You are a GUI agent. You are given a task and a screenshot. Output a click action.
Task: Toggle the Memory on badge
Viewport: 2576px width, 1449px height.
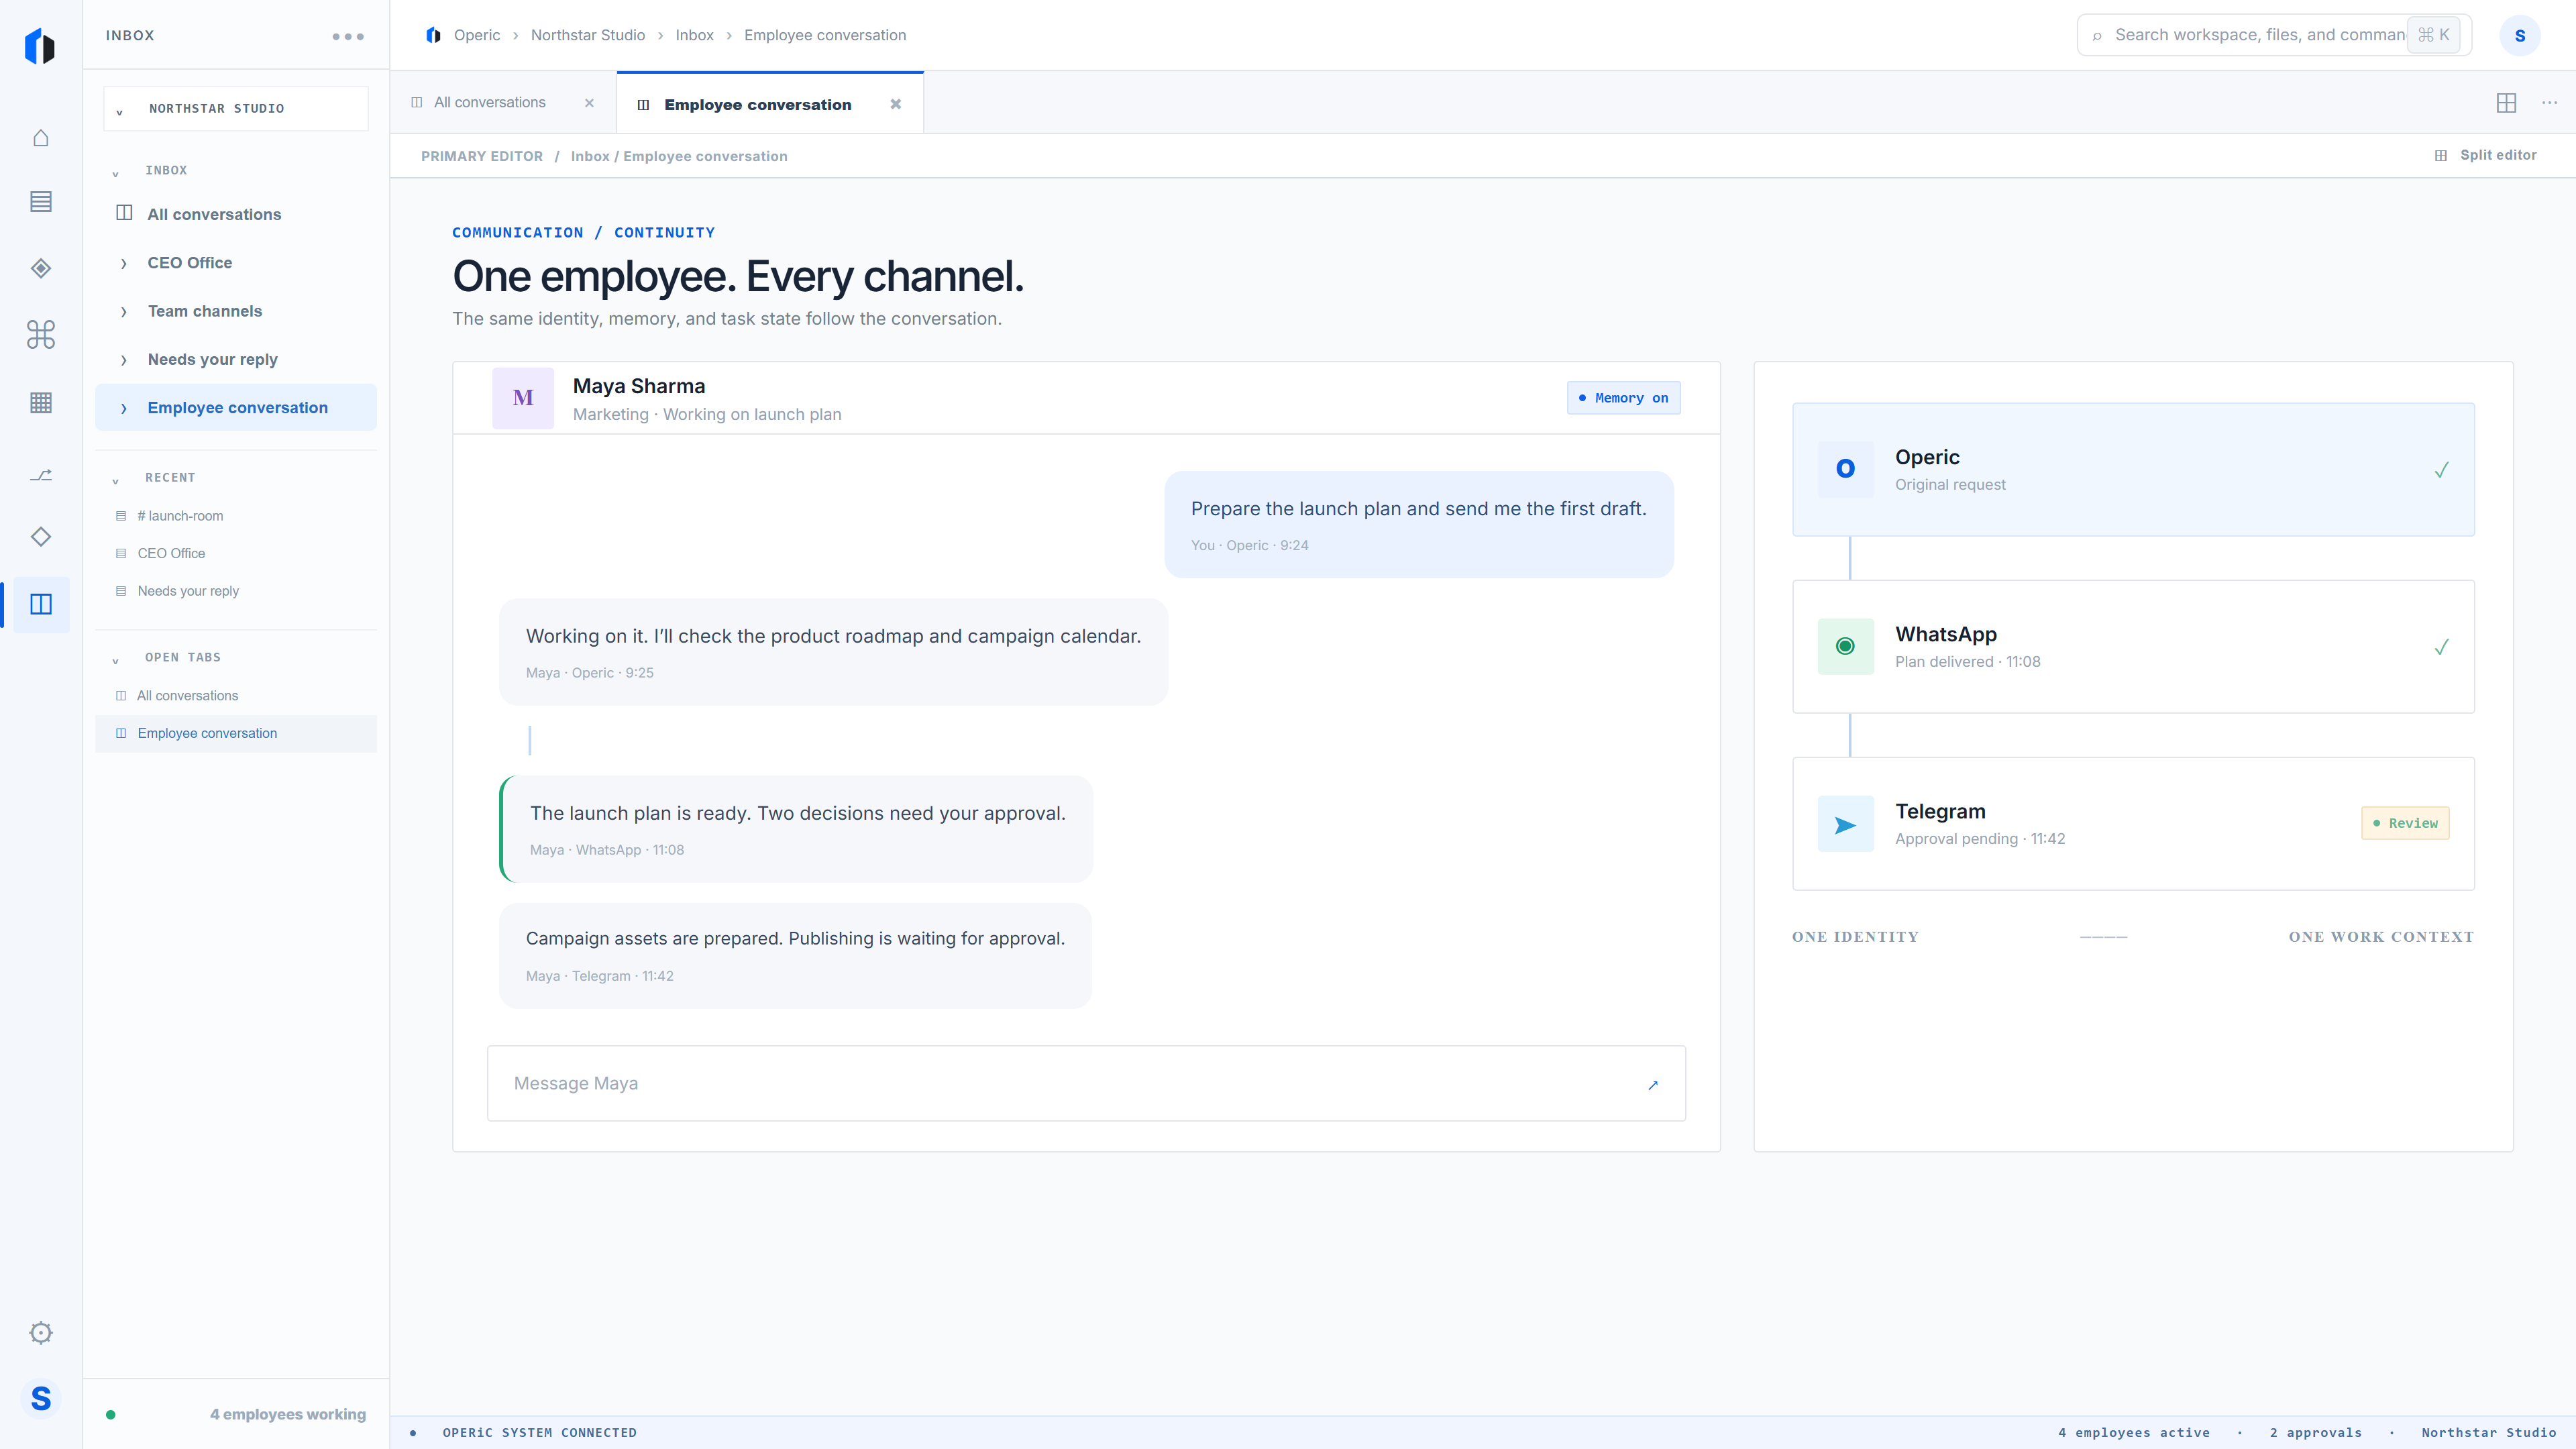click(1623, 398)
